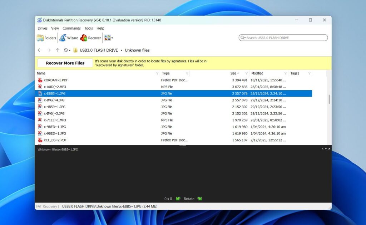Select the file name x-IMG(~4.JPG
Viewport: 366px width, 225px height.
point(54,100)
